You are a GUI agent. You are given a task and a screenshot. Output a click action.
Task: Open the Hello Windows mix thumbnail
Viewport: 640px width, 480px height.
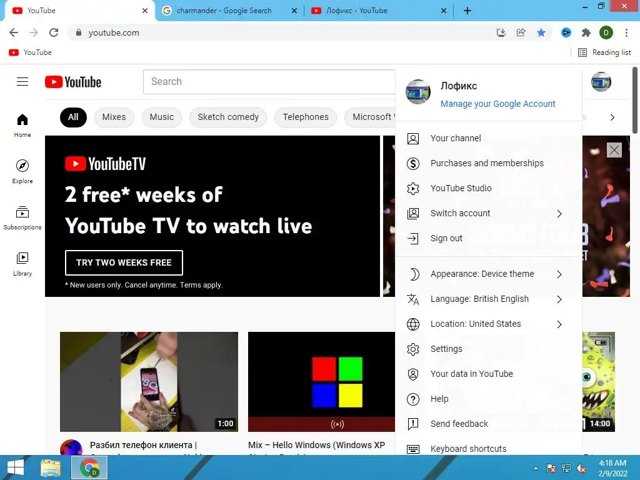click(x=322, y=382)
